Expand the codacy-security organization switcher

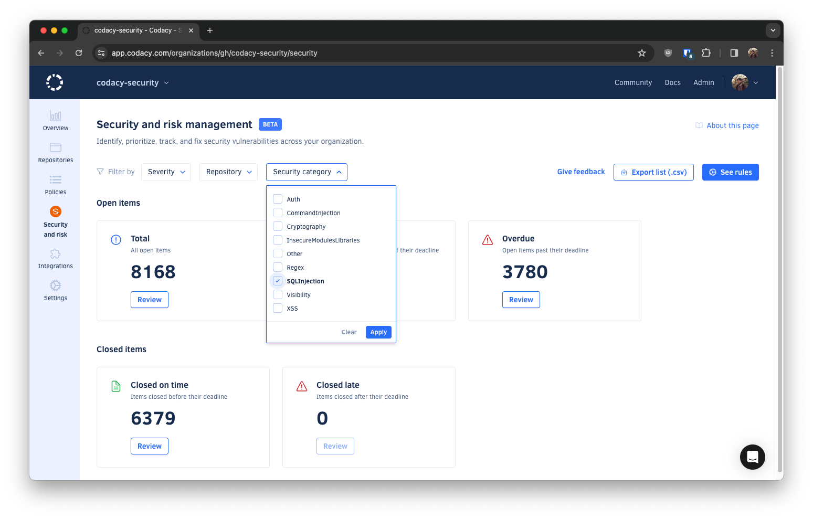[133, 82]
